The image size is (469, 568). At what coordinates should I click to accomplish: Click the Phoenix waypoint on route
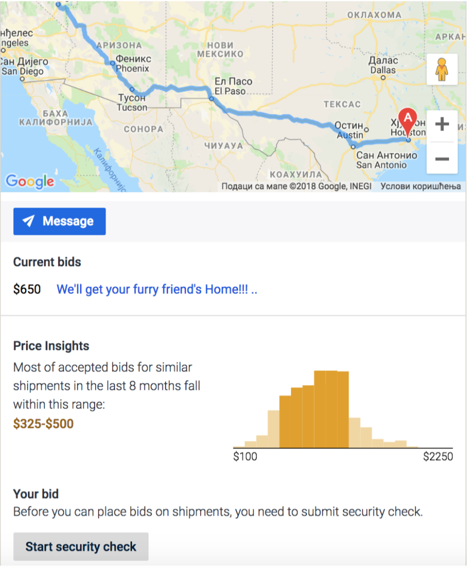tap(113, 63)
